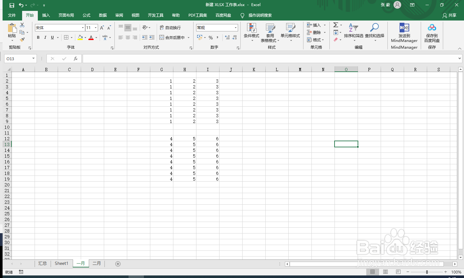Click the Decrease Indent icon
The image size is (464, 278).
click(145, 37)
